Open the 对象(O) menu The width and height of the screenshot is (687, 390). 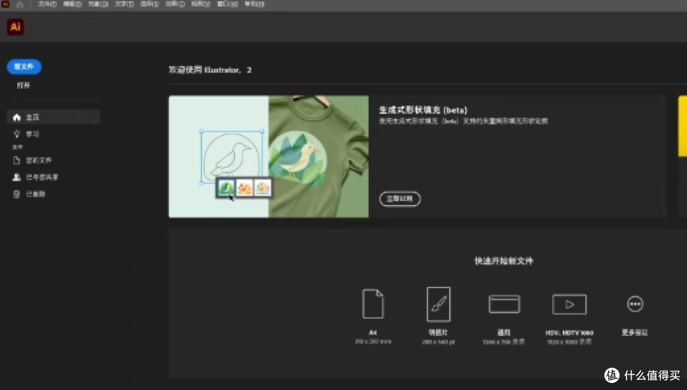[x=99, y=4]
